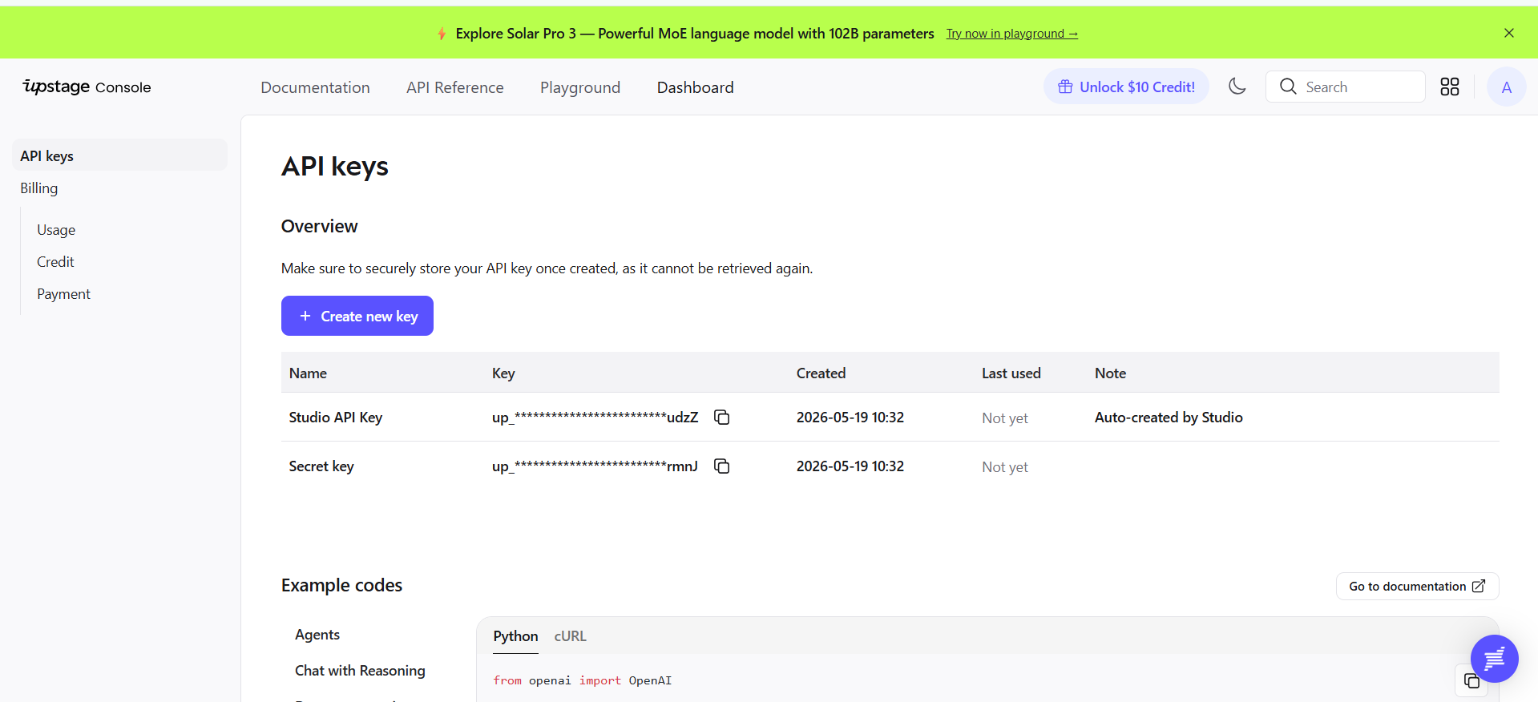The width and height of the screenshot is (1538, 702).
Task: Open the Credit sidebar item
Action: (x=55, y=262)
